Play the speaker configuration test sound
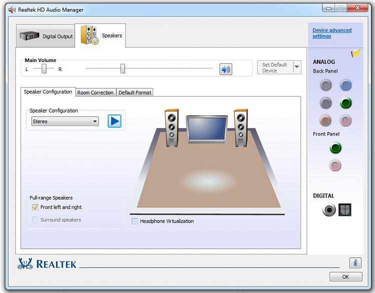Image resolution: width=375 pixels, height=293 pixels. 114,121
